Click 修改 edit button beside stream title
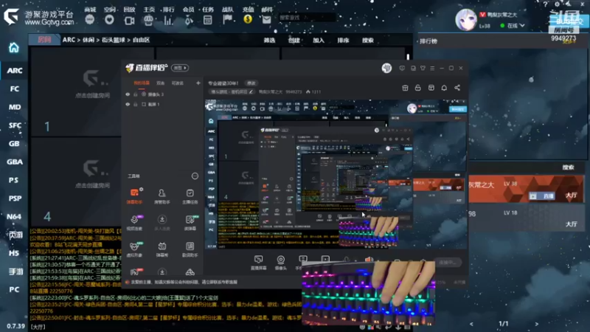 (251, 83)
